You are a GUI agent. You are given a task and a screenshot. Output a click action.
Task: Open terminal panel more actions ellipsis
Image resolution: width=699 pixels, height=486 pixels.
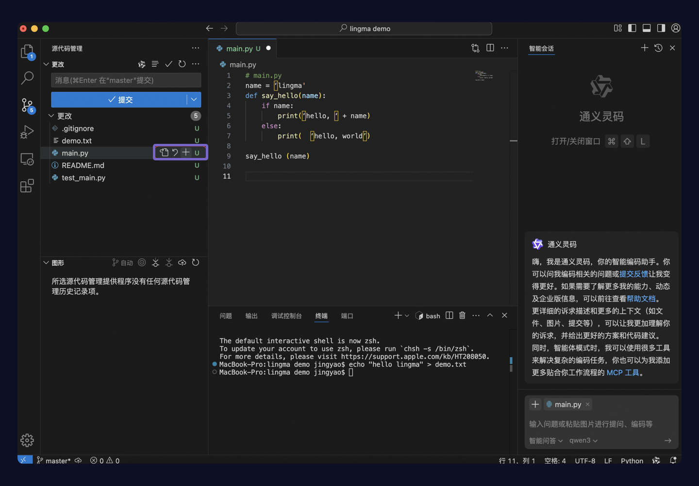coord(476,315)
